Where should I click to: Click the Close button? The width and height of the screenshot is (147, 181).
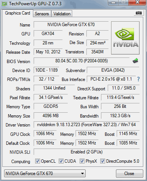(129, 174)
